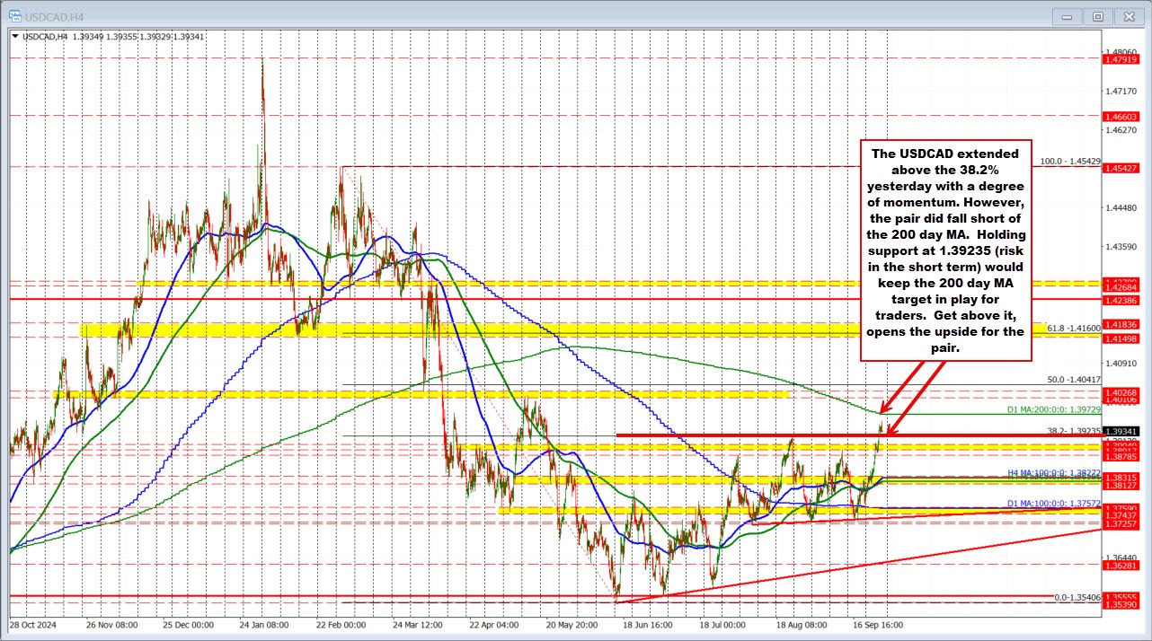Expand the USDCAD,H4 quote line triangle
This screenshot has width=1152, height=641.
point(13,34)
